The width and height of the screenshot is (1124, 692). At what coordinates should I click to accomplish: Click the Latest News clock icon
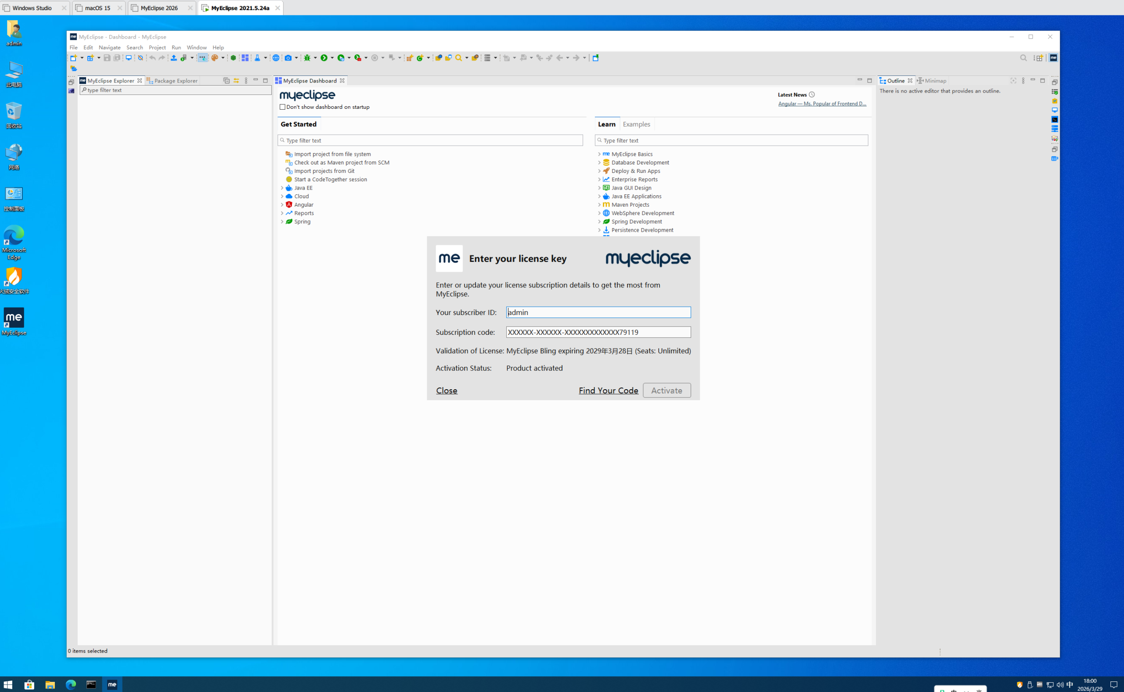pyautogui.click(x=812, y=95)
